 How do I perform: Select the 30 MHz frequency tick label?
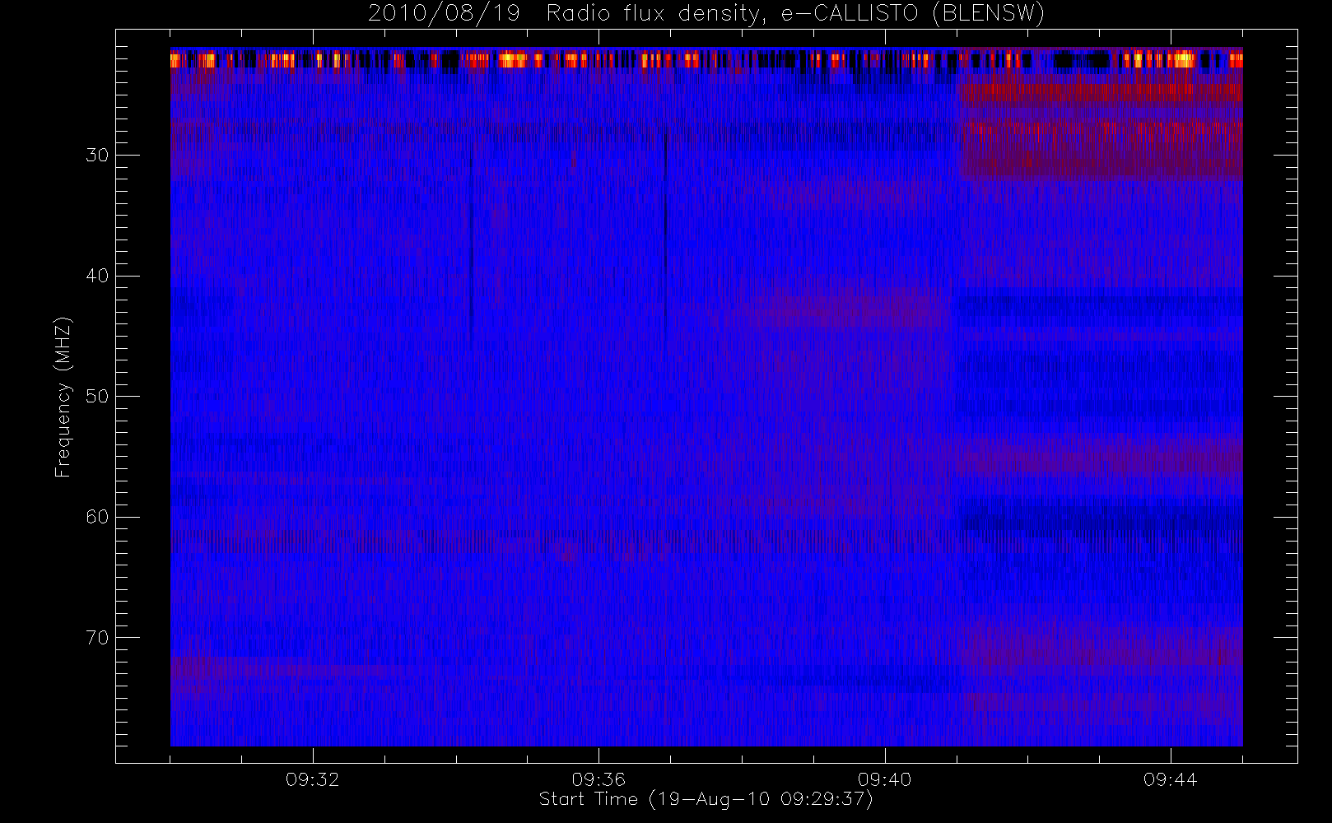pos(97,155)
